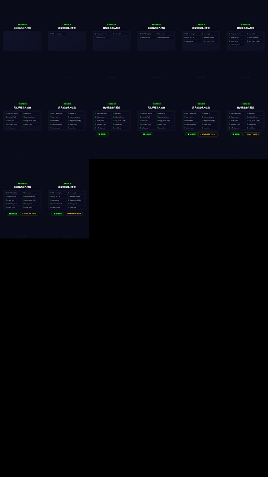The image size is (268, 477).
Task: Click READY FOR TOP20 in the last middle-row panel
Action: click(252, 134)
